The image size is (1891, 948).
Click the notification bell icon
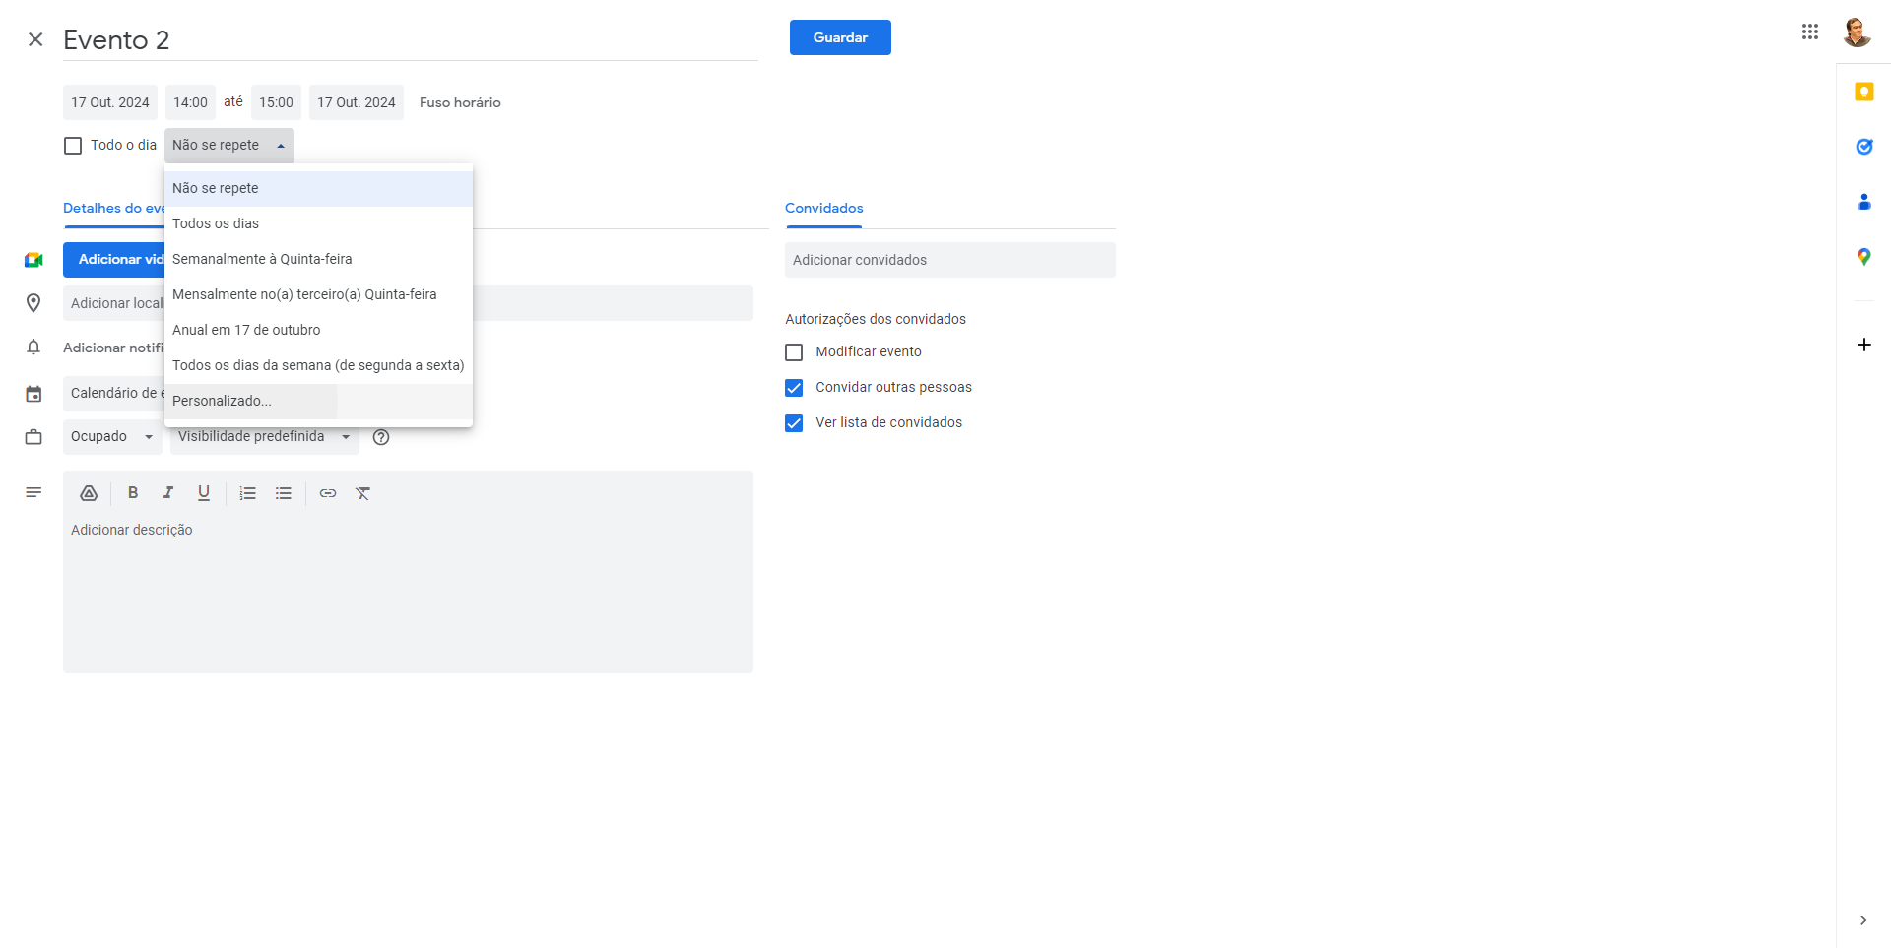point(33,348)
